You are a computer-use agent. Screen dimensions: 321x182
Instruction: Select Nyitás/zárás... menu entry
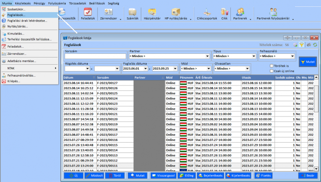[x=29, y=26]
